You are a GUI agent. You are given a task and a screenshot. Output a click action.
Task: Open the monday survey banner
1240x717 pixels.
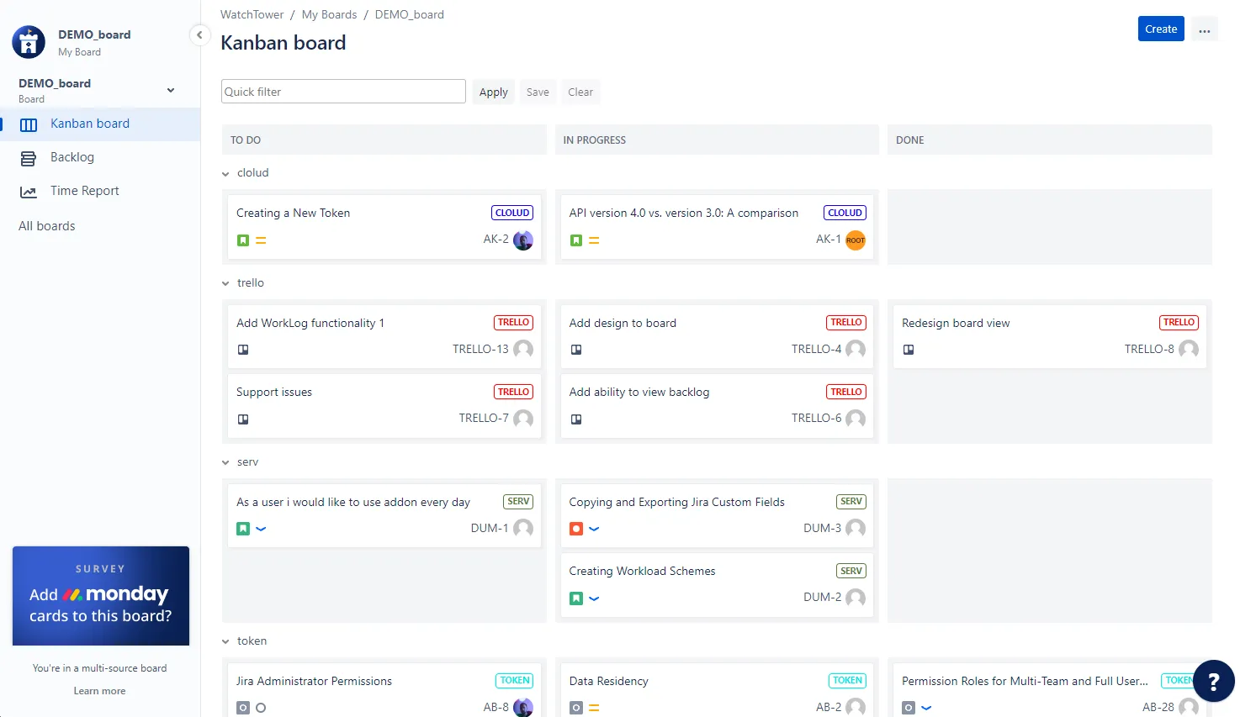pos(101,596)
